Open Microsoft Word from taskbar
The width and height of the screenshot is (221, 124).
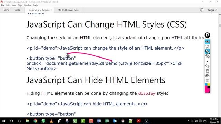[99, 121]
